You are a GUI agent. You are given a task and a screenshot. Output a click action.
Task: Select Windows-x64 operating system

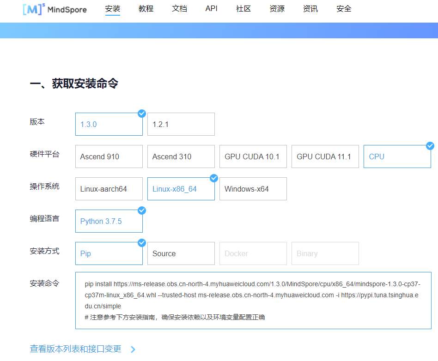point(253,189)
